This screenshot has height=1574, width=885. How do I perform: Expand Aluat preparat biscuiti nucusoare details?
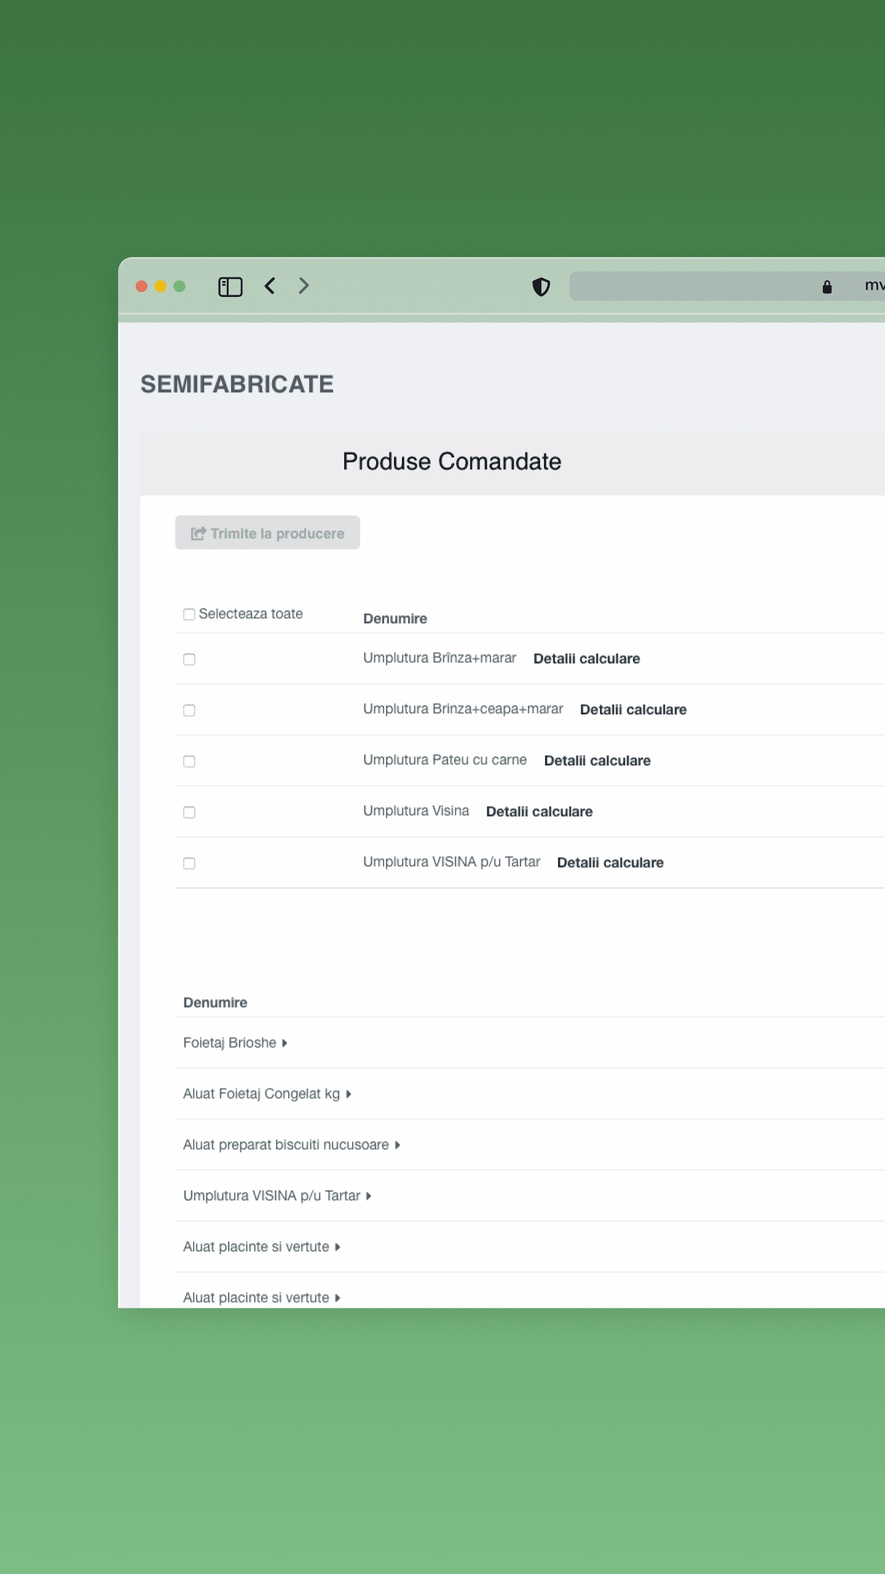point(398,1145)
